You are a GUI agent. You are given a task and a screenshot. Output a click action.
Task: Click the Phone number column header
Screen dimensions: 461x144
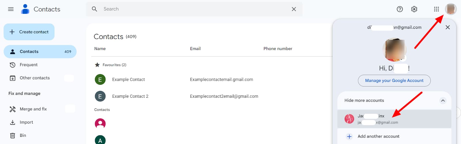(278, 49)
